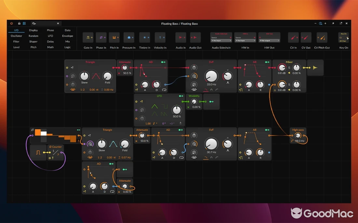
Task: Toggle loop mode on the upper AD envelope
Action: point(164,90)
